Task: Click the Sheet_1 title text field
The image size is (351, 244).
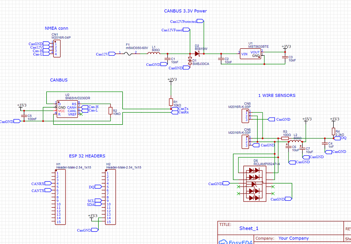Action: click(x=248, y=228)
